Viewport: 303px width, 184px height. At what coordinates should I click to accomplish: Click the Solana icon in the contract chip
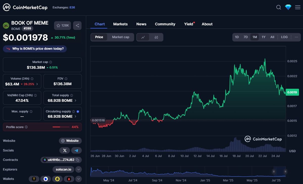[x=45, y=160]
